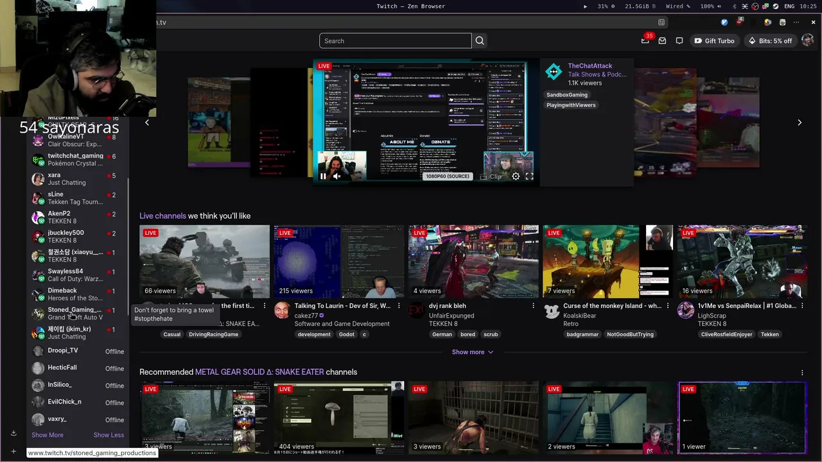Go to previous carousel stream
The height and width of the screenshot is (462, 822).
tap(147, 123)
